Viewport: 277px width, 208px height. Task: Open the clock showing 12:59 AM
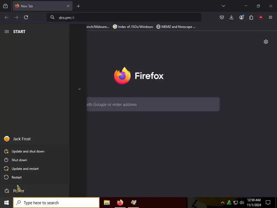(254, 203)
